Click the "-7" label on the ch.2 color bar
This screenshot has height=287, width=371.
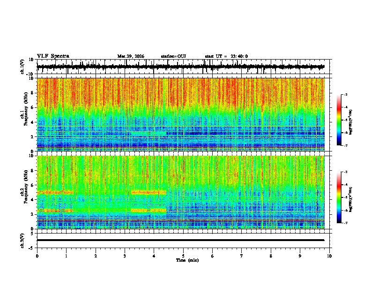[x=346, y=223]
